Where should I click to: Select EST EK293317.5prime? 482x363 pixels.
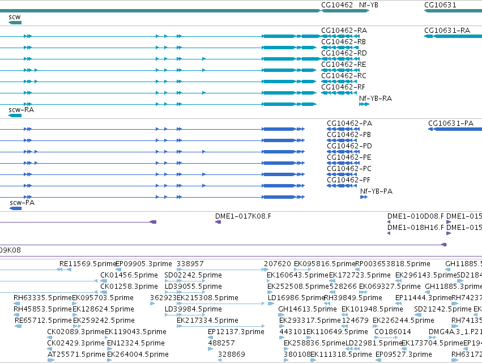coord(310,321)
